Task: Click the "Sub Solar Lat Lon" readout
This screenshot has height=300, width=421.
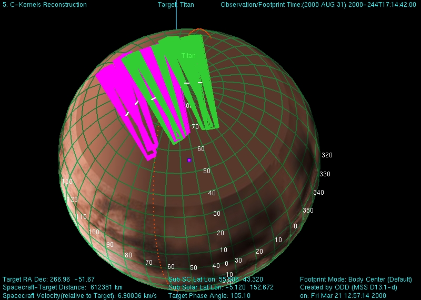Action: pos(220,287)
